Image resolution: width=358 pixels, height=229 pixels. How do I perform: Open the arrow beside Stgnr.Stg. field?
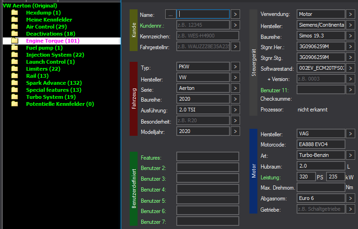point(350,57)
